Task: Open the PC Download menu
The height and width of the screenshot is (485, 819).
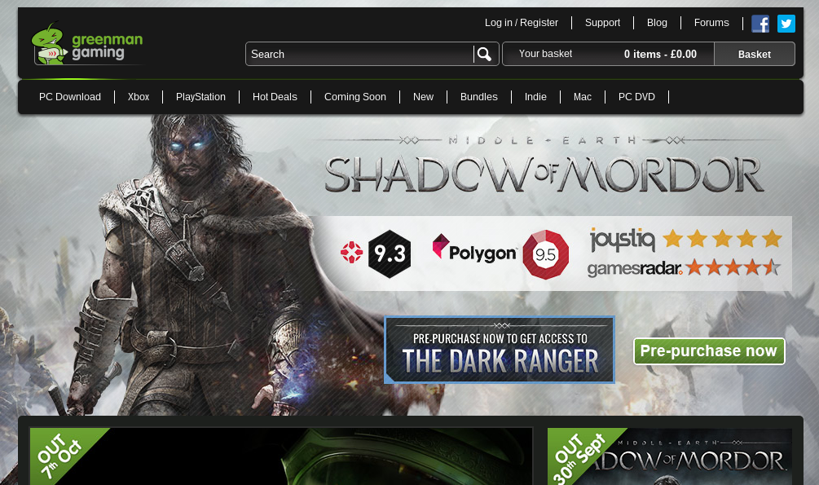Action: (x=70, y=97)
